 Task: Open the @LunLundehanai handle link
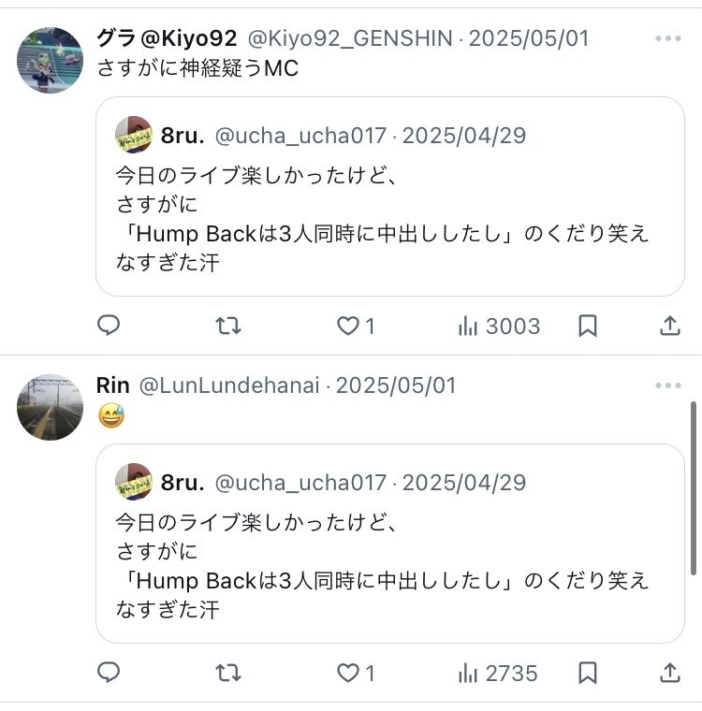point(229,385)
